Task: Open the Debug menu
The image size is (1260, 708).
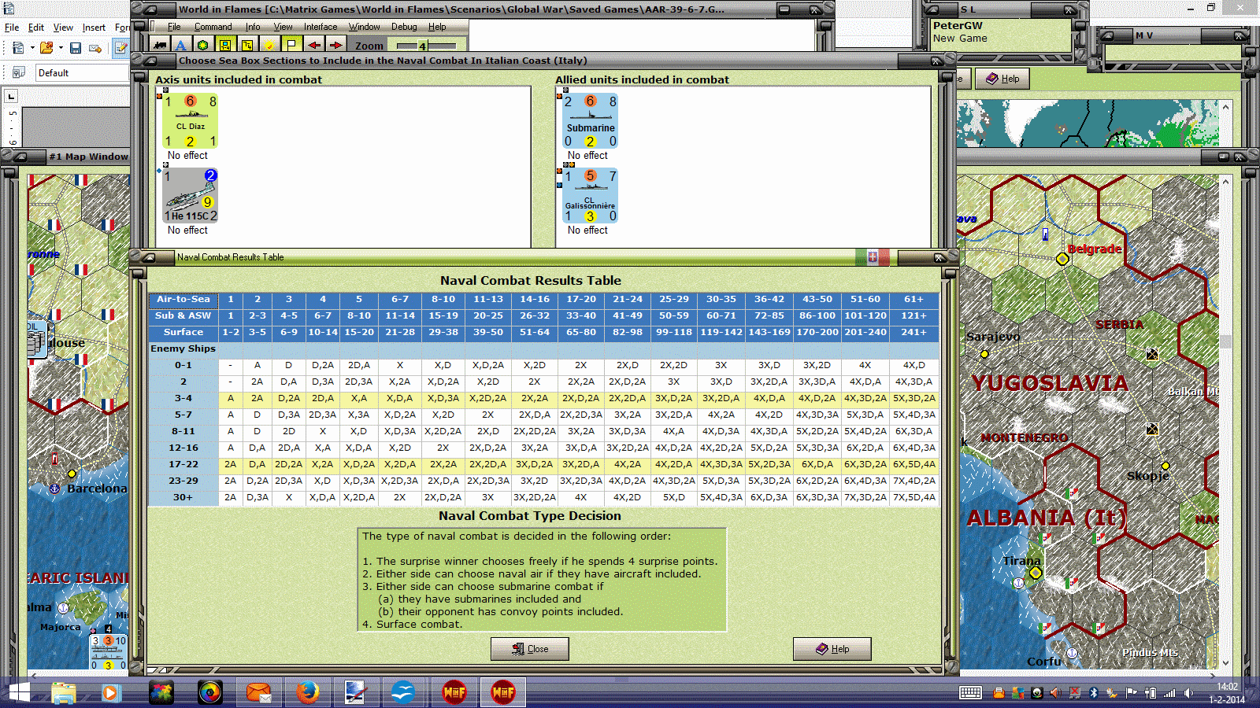Action: click(404, 27)
